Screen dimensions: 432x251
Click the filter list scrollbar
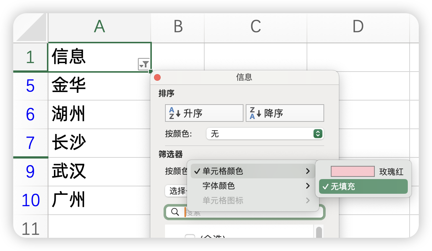pos(319,232)
